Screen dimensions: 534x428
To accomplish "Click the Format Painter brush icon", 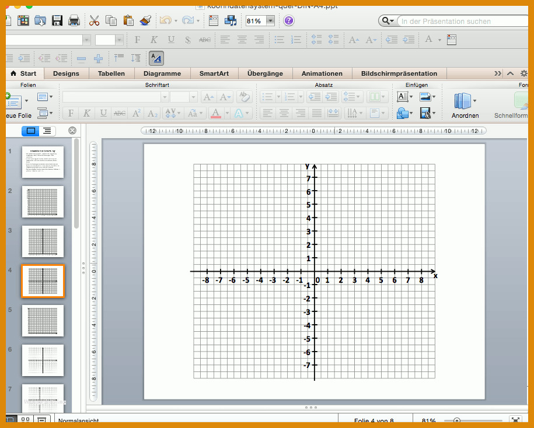I will tap(145, 21).
